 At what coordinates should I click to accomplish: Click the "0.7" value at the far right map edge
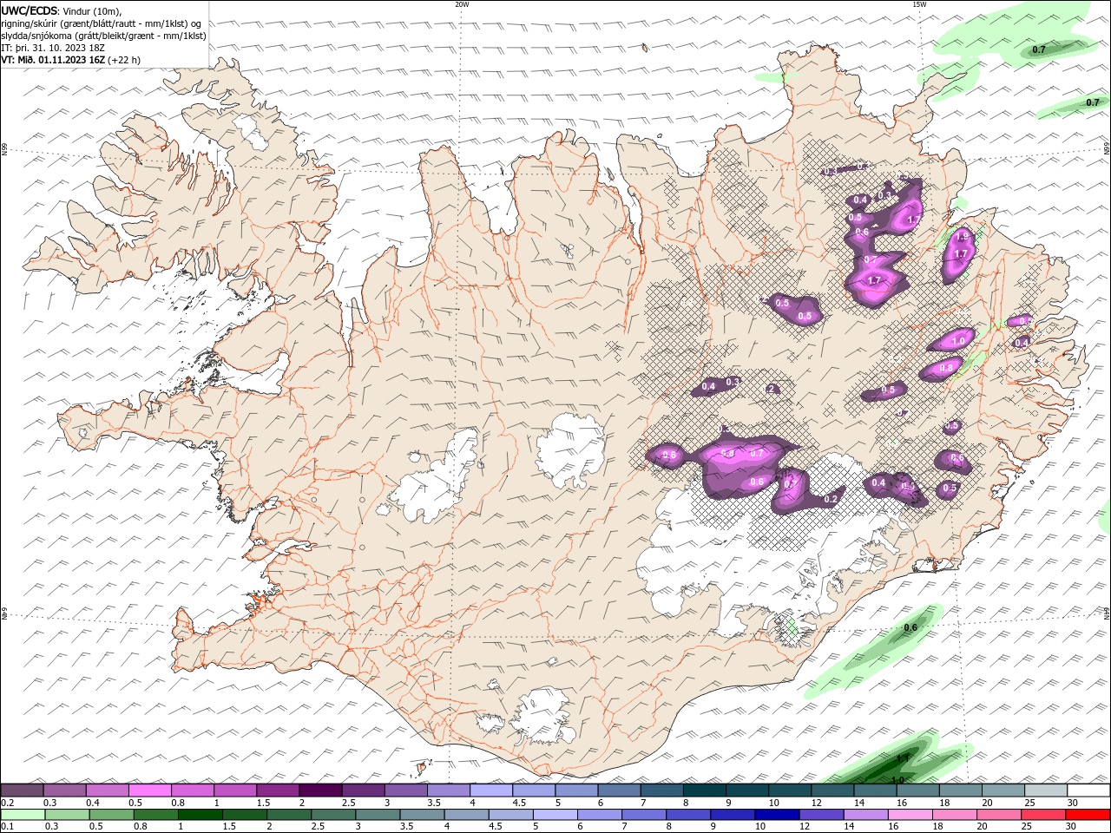(1093, 102)
